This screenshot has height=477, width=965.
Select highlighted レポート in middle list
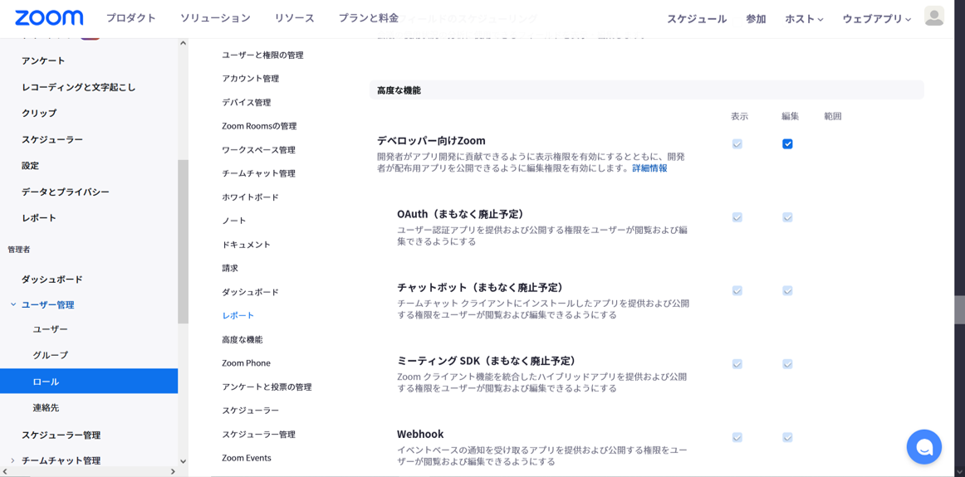coord(238,315)
